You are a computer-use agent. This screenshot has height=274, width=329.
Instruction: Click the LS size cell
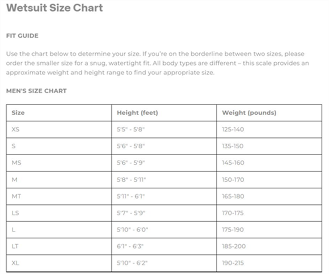tap(16, 213)
